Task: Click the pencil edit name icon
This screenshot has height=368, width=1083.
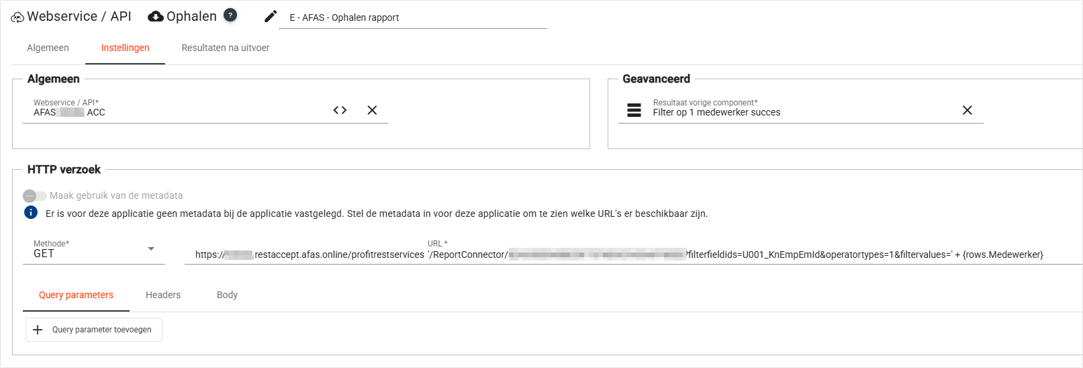Action: pos(271,17)
